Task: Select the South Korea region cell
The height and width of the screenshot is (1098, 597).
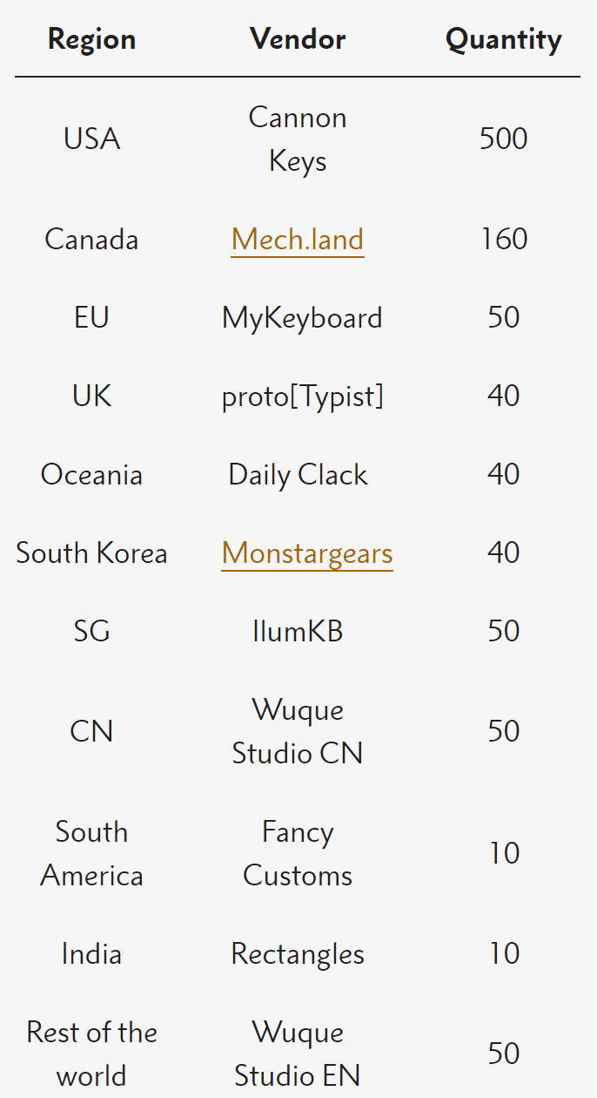Action: pos(91,553)
